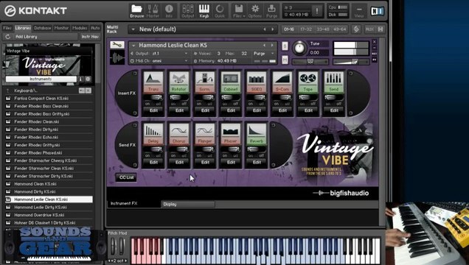Solo the Hammond Leslie instrument (S)
The image size is (469, 265).
coord(285,46)
